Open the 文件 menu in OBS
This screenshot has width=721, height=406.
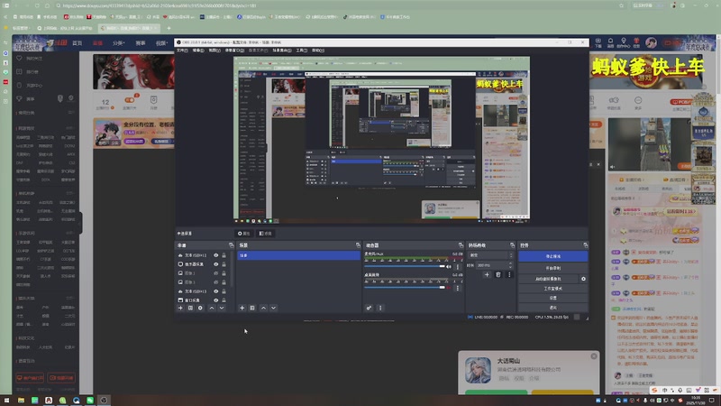(x=182, y=51)
